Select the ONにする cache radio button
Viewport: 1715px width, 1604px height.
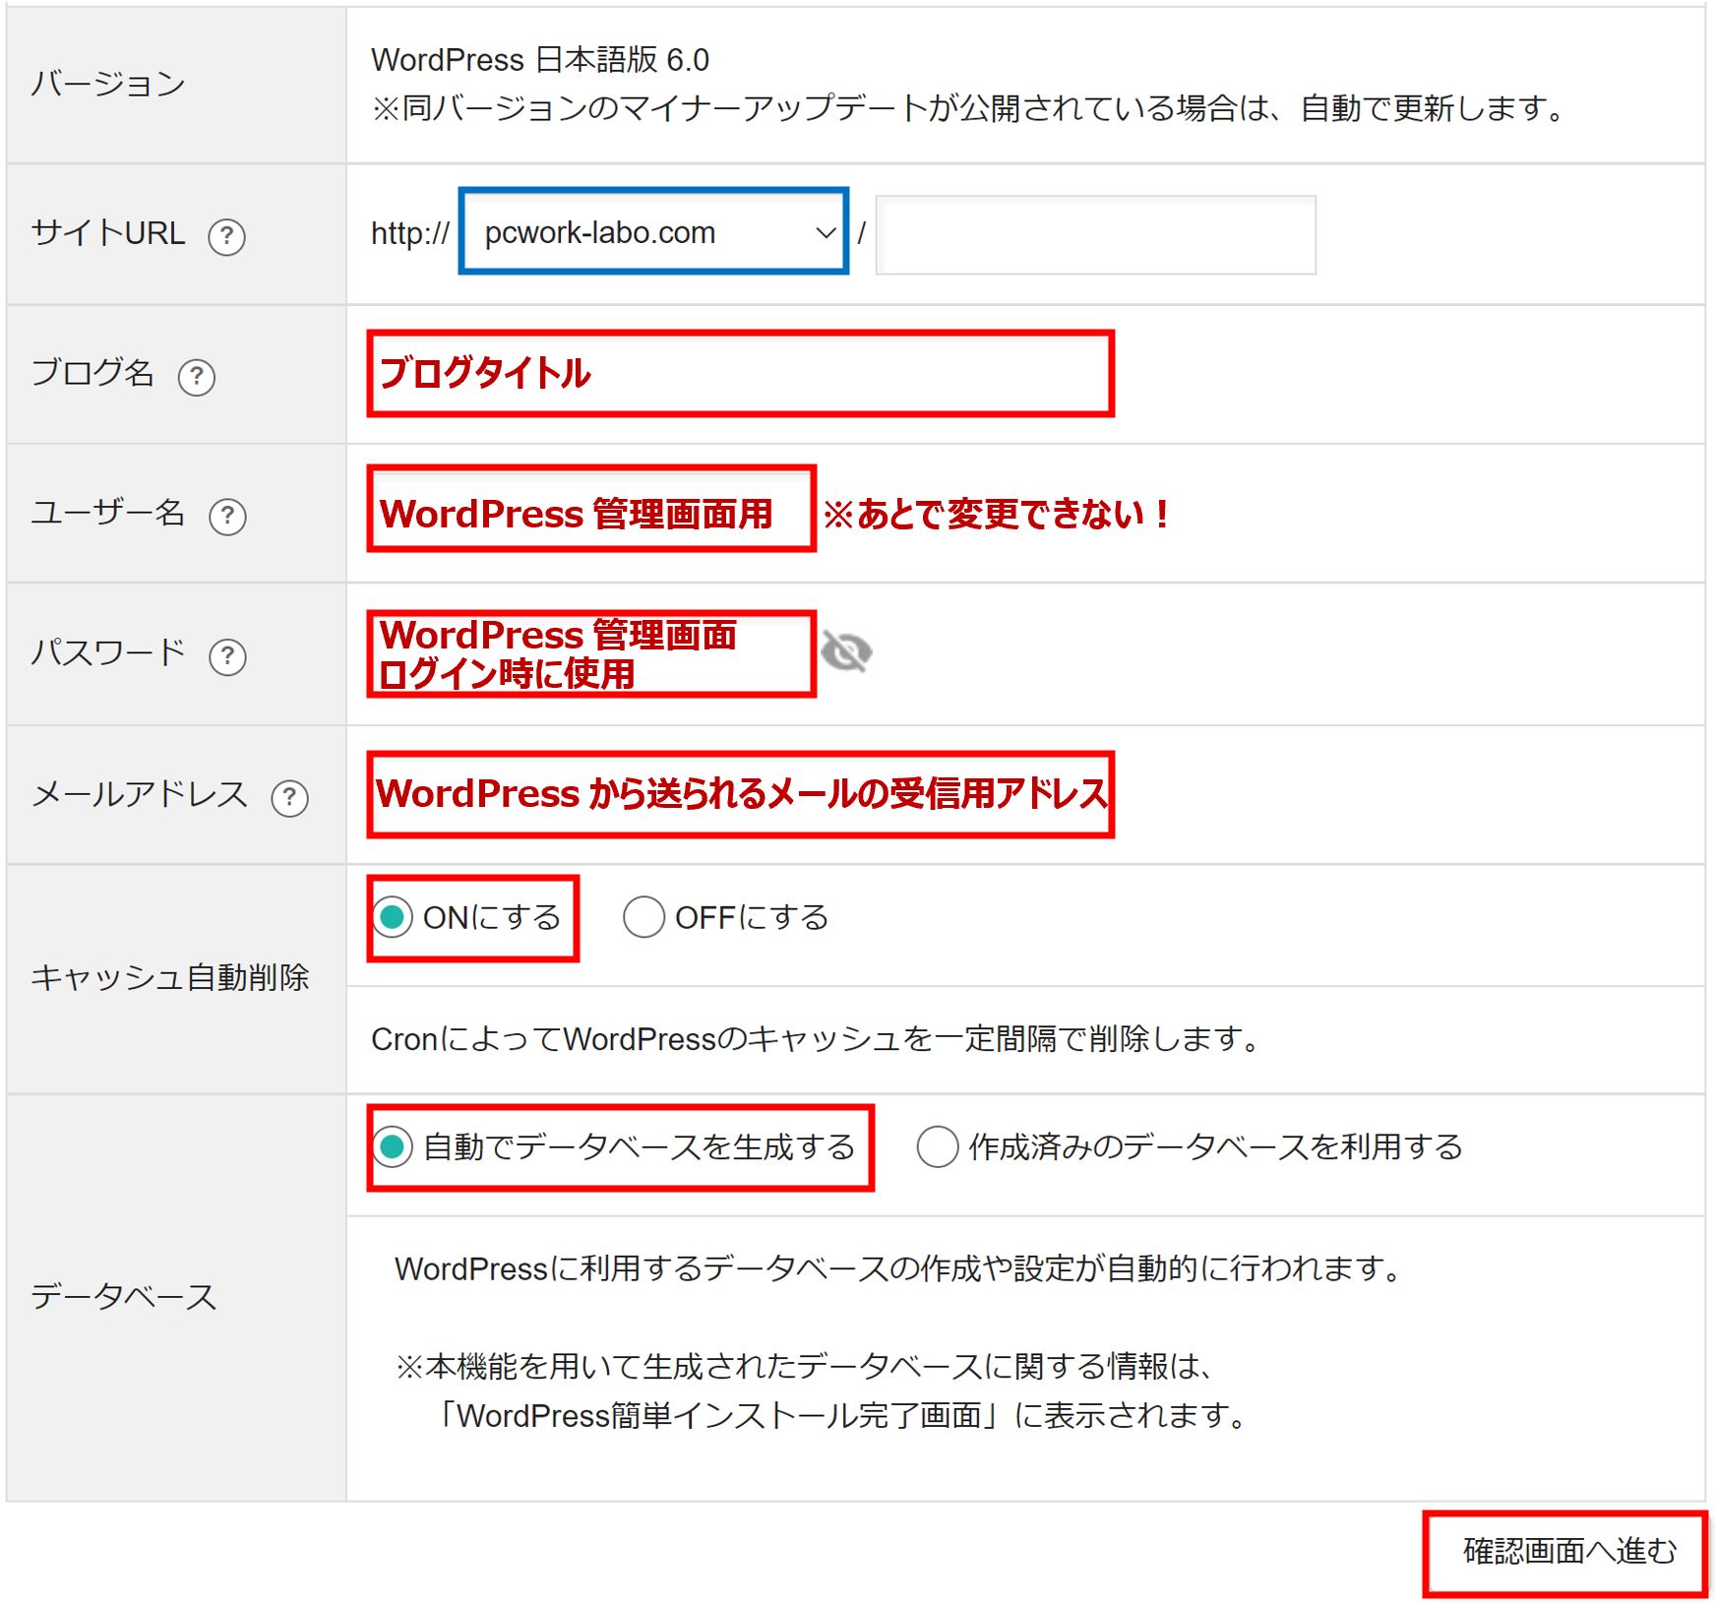pos(393,917)
